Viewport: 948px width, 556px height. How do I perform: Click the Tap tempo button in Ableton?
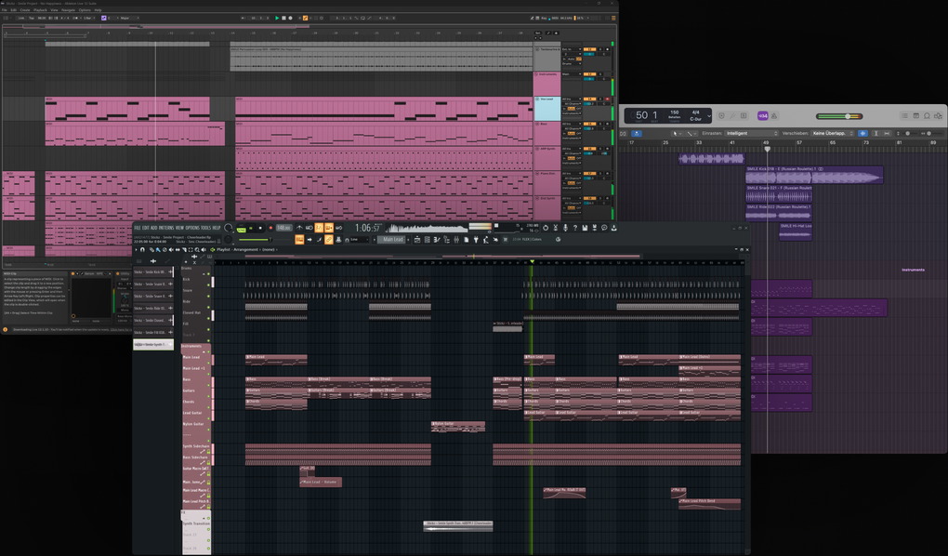[32, 19]
